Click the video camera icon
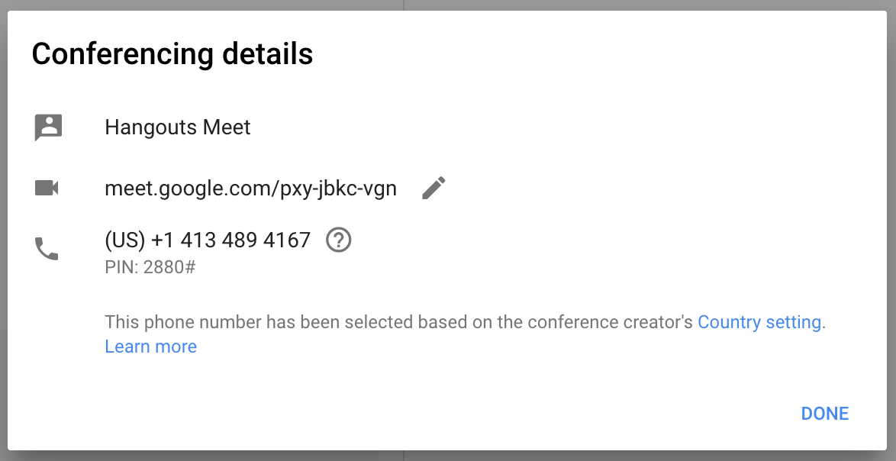The image size is (896, 461). 47,188
